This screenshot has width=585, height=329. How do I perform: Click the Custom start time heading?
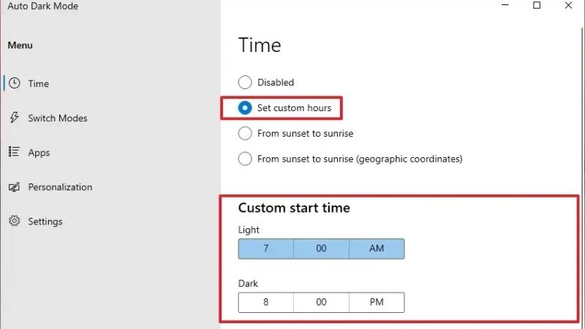click(x=294, y=208)
